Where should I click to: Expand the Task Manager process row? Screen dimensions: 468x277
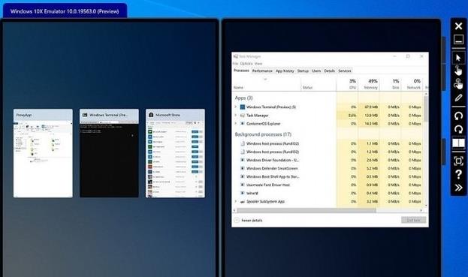coord(235,115)
